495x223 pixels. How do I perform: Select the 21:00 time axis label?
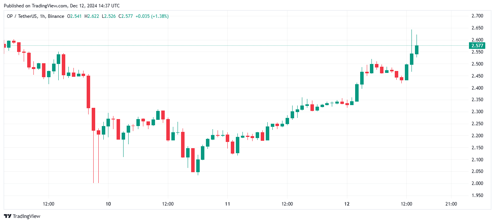(x=451, y=204)
